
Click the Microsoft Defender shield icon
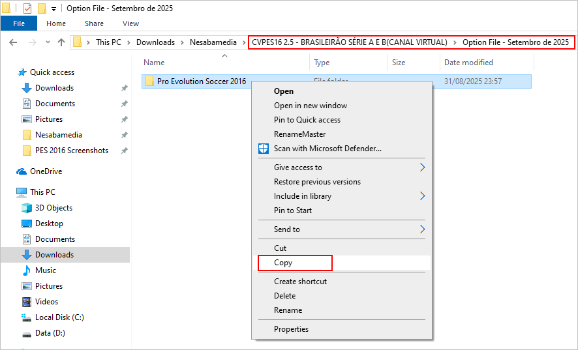click(x=264, y=149)
